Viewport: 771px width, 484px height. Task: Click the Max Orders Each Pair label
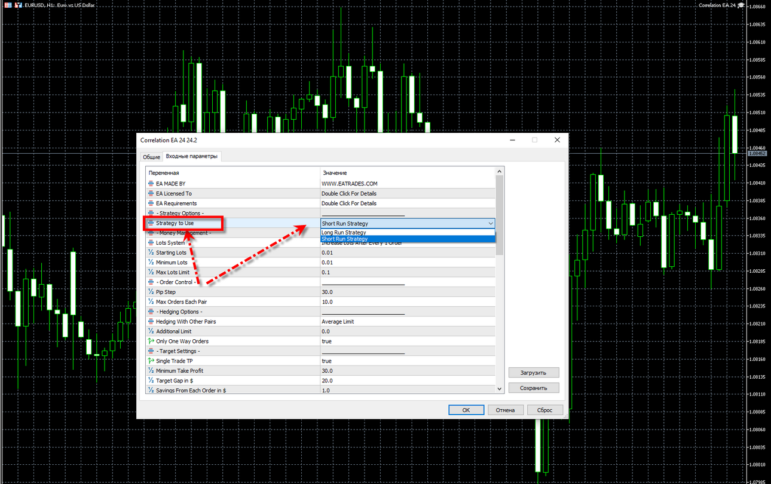tap(182, 302)
